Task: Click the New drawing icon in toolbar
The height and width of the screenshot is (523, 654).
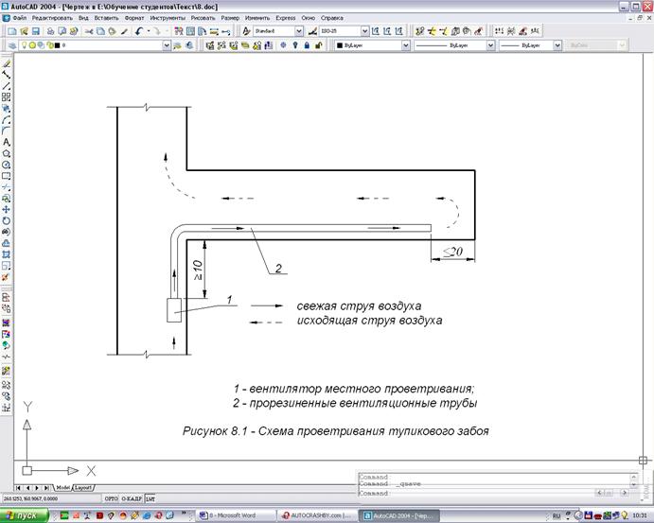Action: [10, 31]
